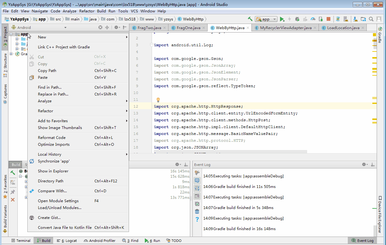Click the Event Log trash clear icon
This screenshot has height=245, width=386.
point(197,212)
